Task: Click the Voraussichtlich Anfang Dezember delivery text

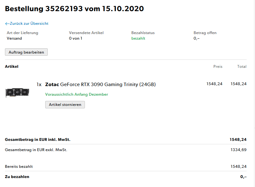Action: pos(77,94)
